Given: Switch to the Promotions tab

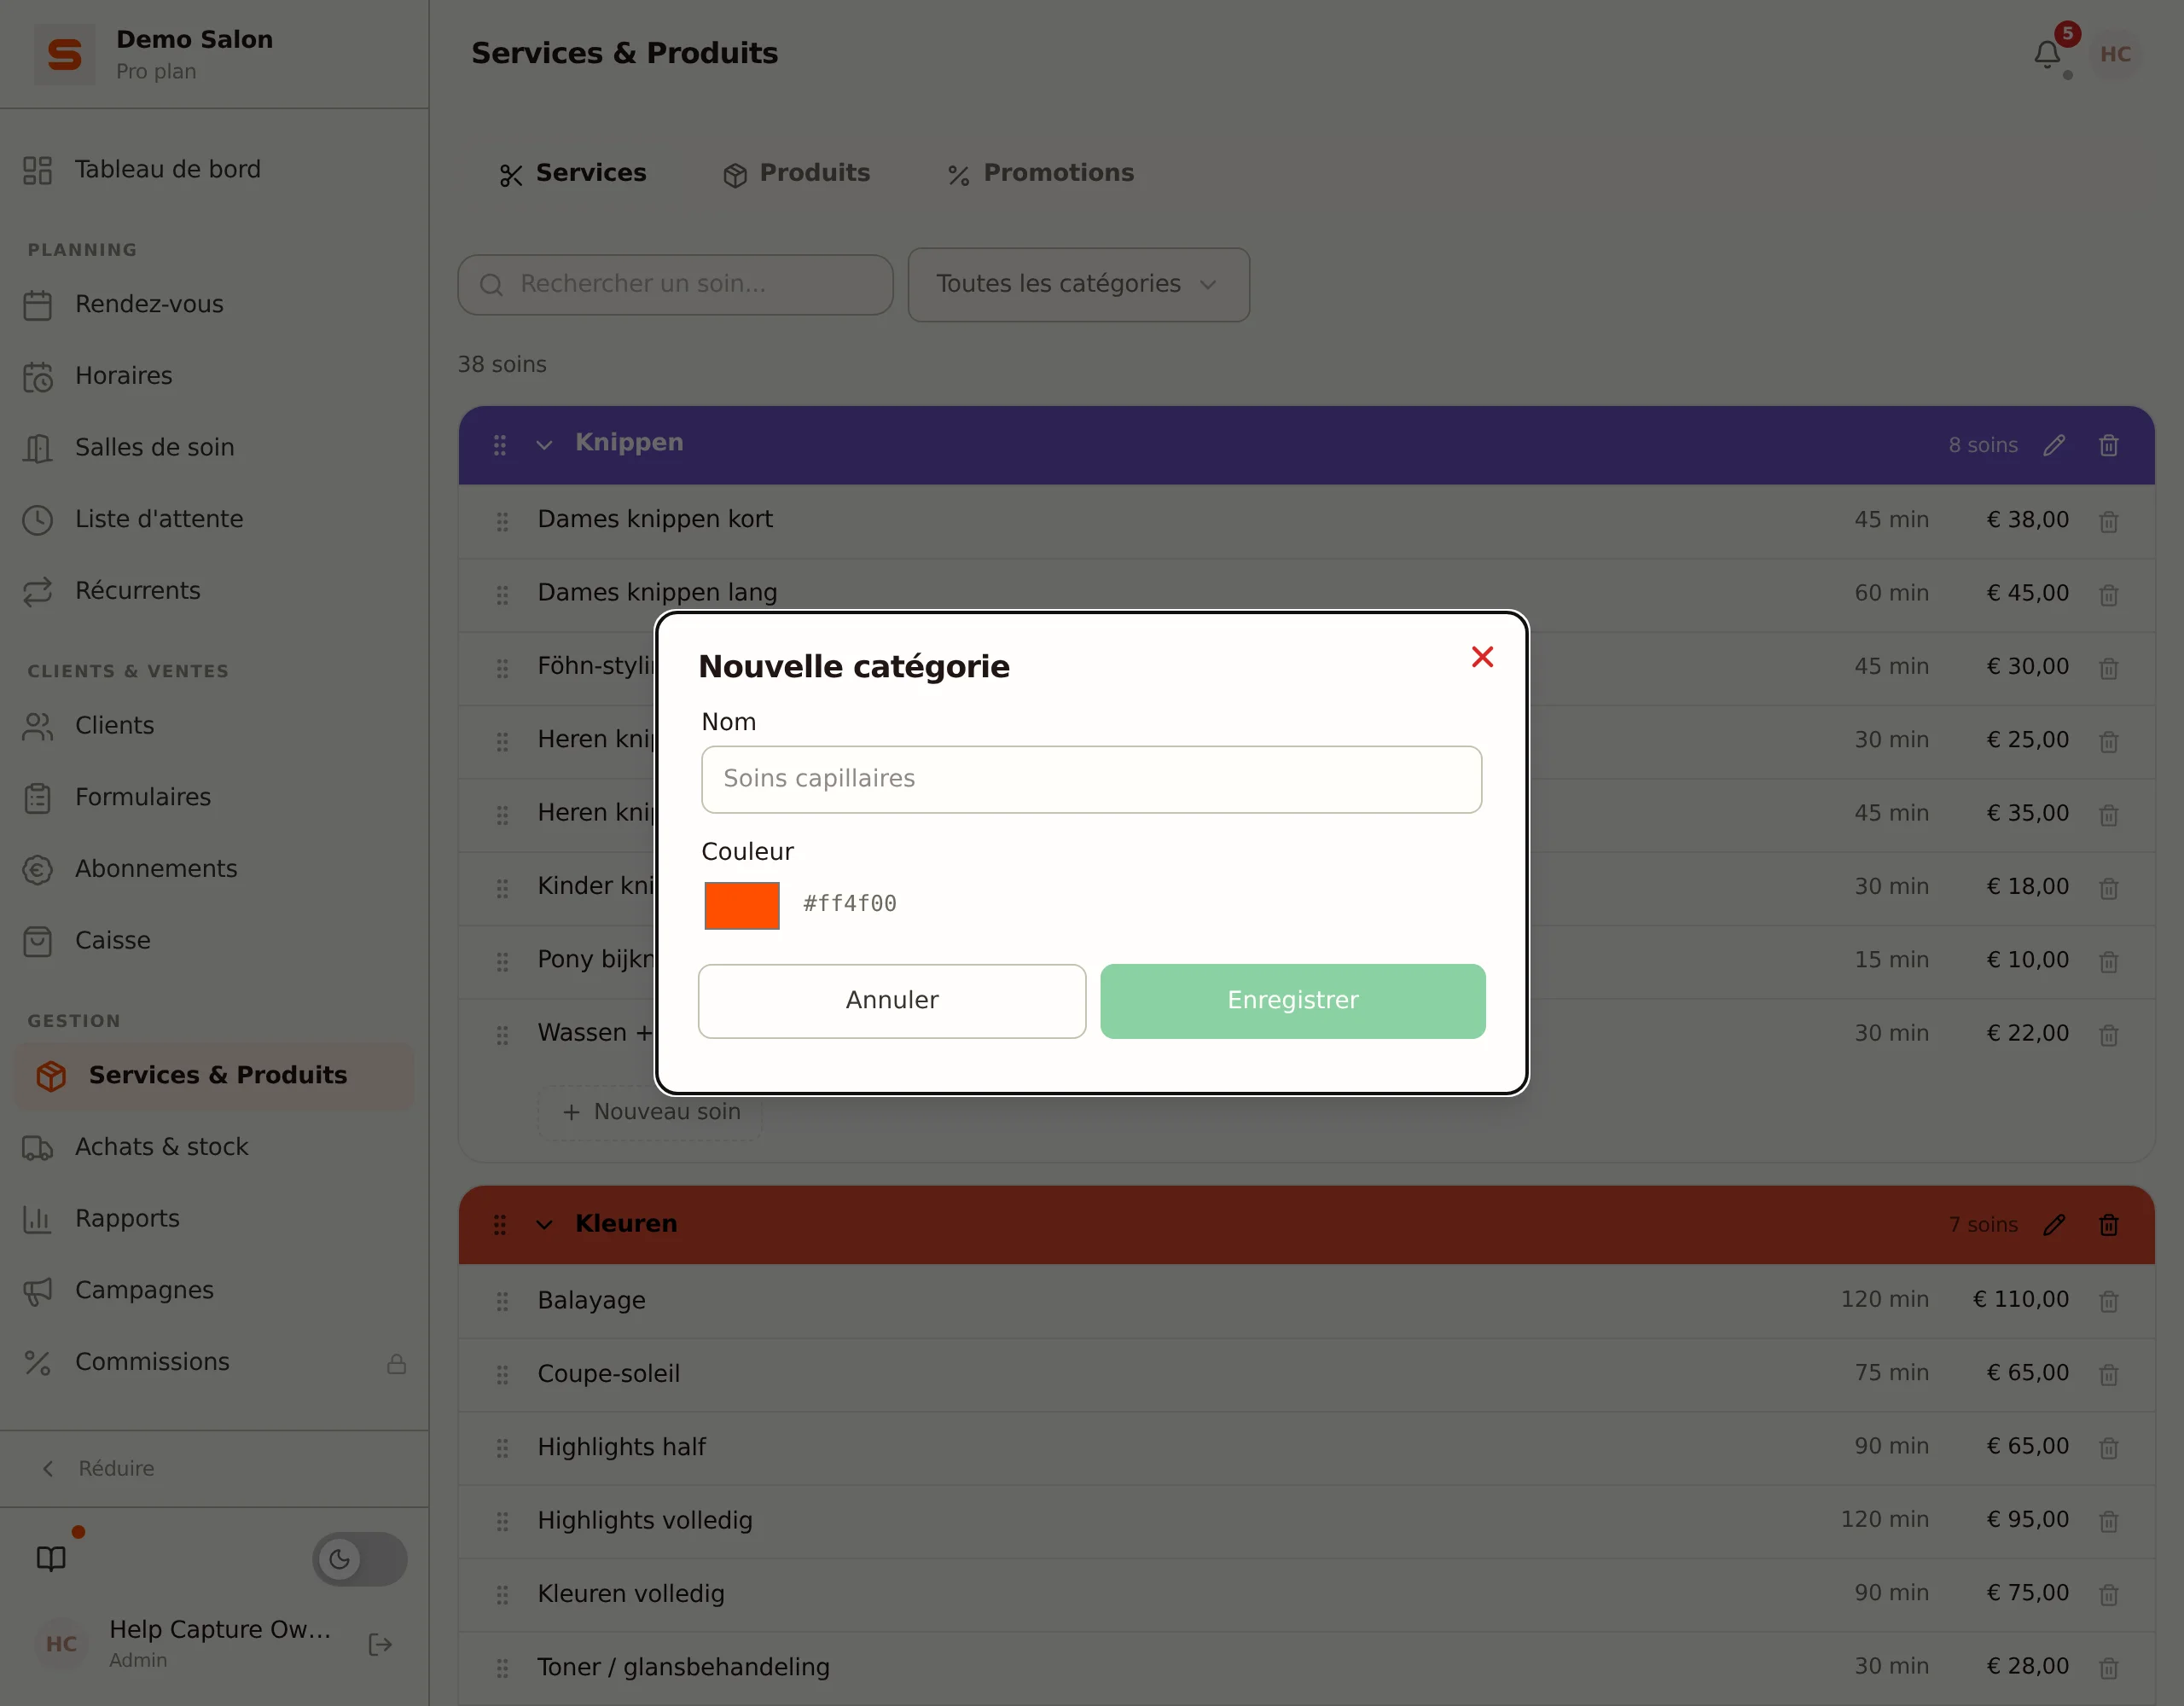Looking at the screenshot, I should (1040, 173).
